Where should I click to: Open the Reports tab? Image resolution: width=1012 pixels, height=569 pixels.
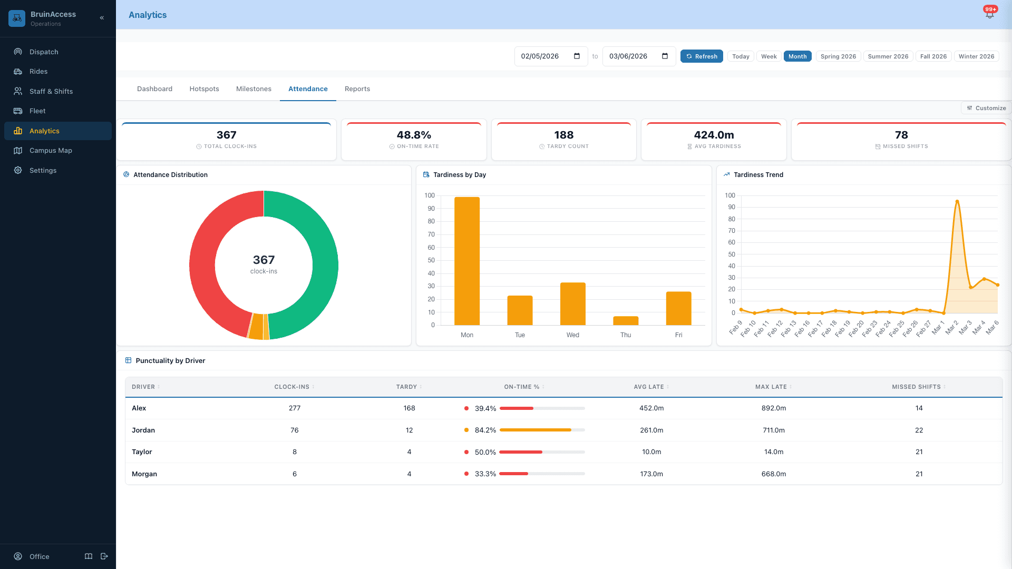[357, 89]
